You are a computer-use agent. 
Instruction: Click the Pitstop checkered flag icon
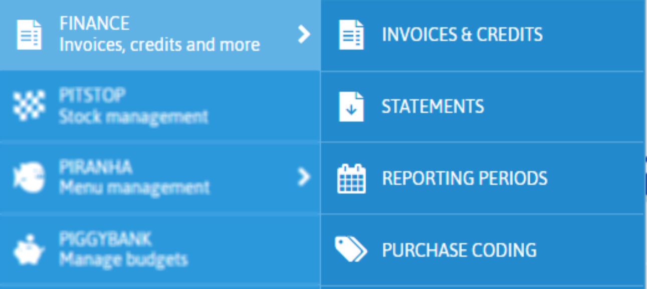tap(29, 106)
